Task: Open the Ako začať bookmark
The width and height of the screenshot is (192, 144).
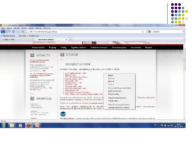Action: point(21,36)
